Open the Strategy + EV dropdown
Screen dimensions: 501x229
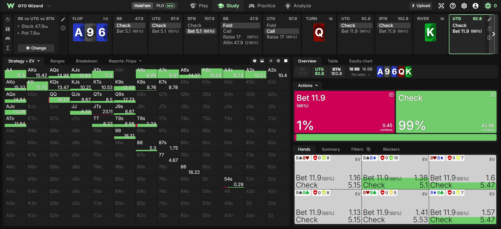click(x=24, y=61)
